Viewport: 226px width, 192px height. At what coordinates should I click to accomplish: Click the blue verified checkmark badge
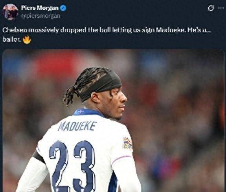(63, 8)
